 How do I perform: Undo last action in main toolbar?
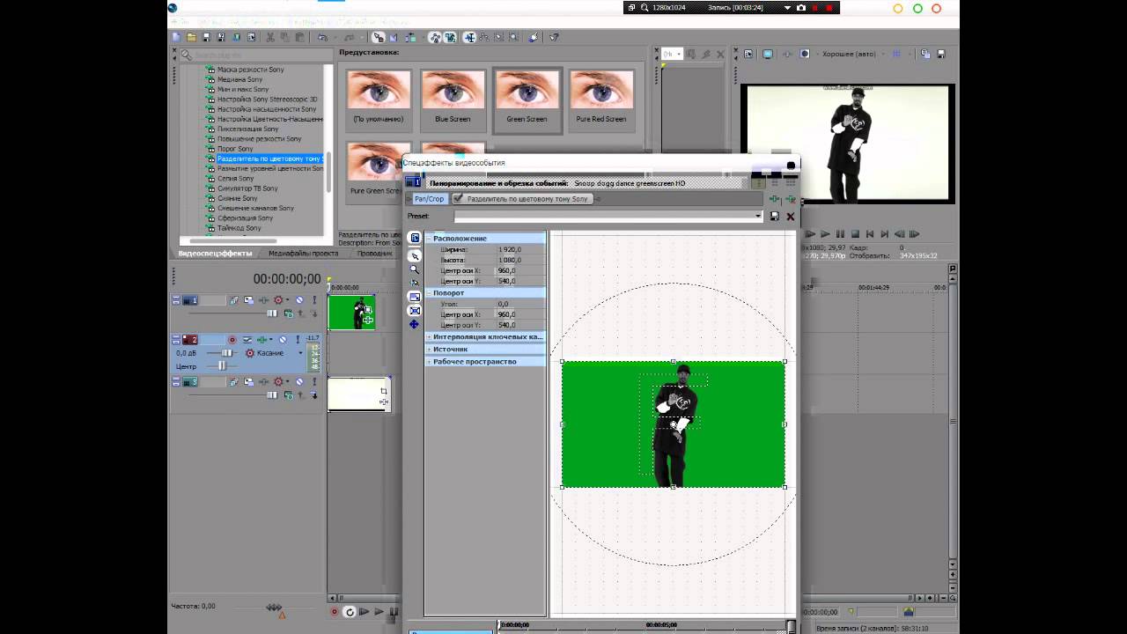(322, 38)
